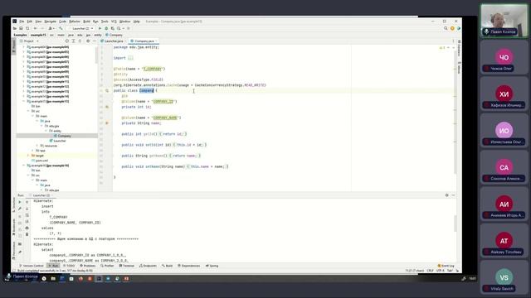Expand the resources folder node
This screenshot has height=298, width=531.
(x=37, y=146)
